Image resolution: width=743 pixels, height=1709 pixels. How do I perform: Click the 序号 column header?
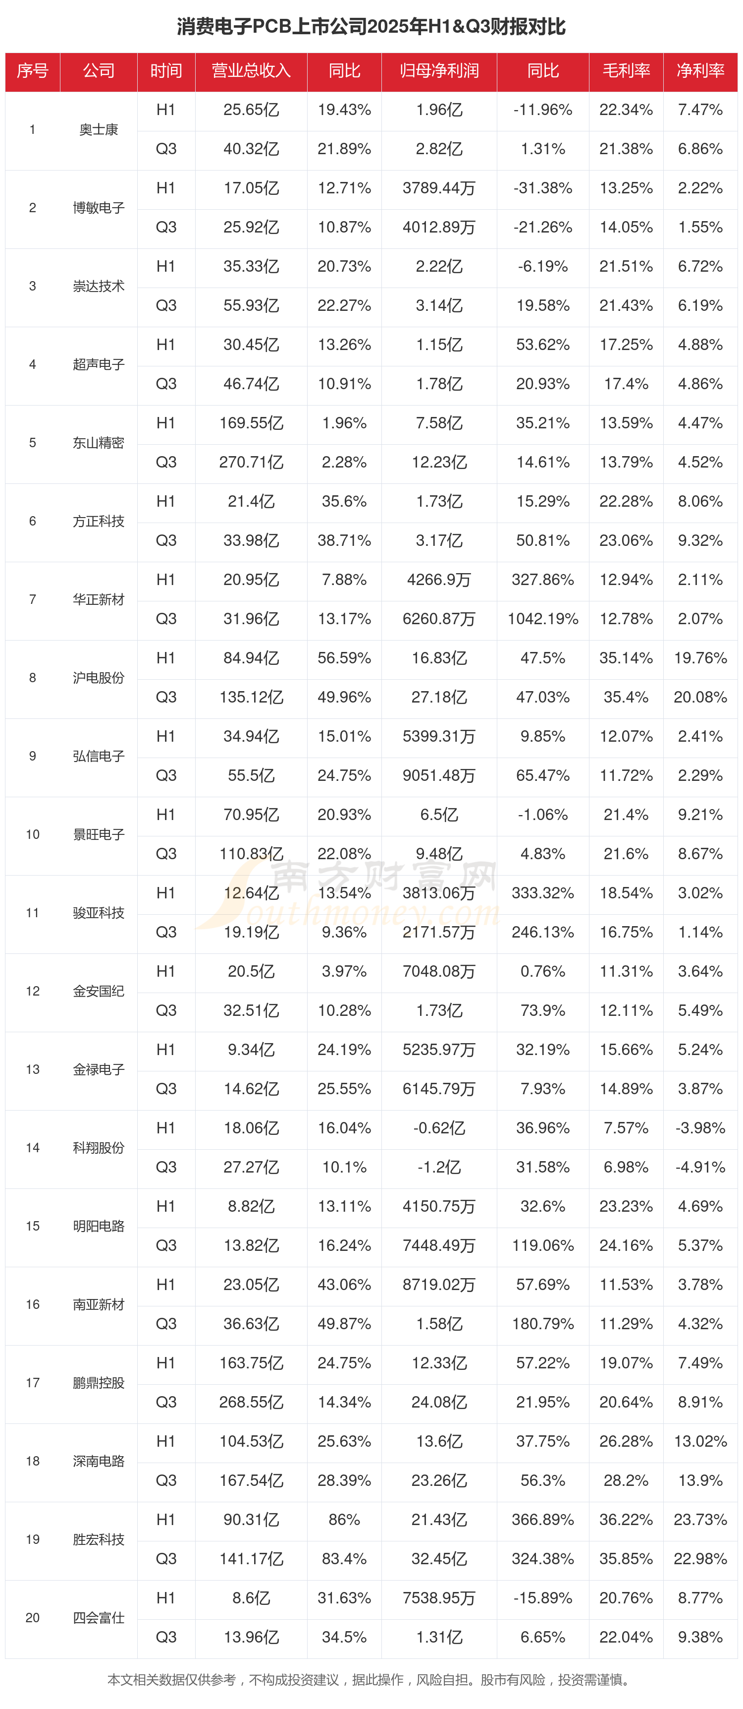click(33, 71)
